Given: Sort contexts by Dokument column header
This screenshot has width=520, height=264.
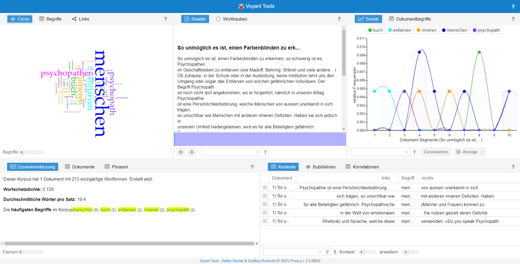Looking at the screenshot, I should (282, 178).
